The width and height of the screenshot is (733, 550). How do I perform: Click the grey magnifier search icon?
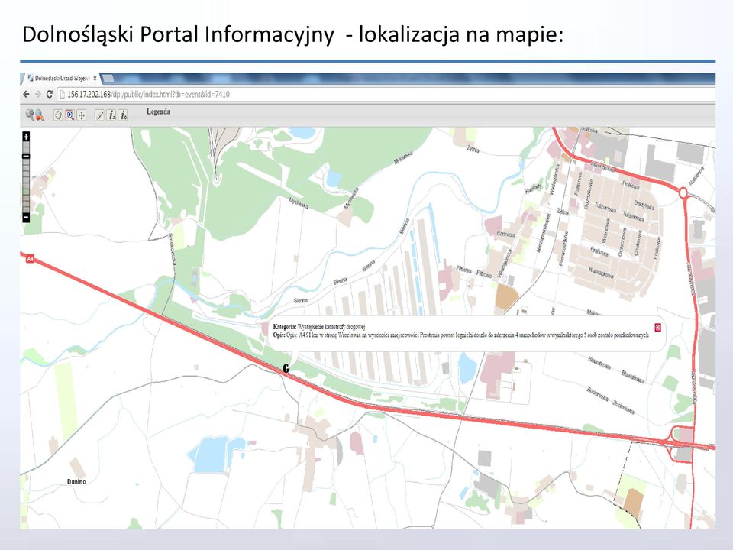[x=30, y=115]
